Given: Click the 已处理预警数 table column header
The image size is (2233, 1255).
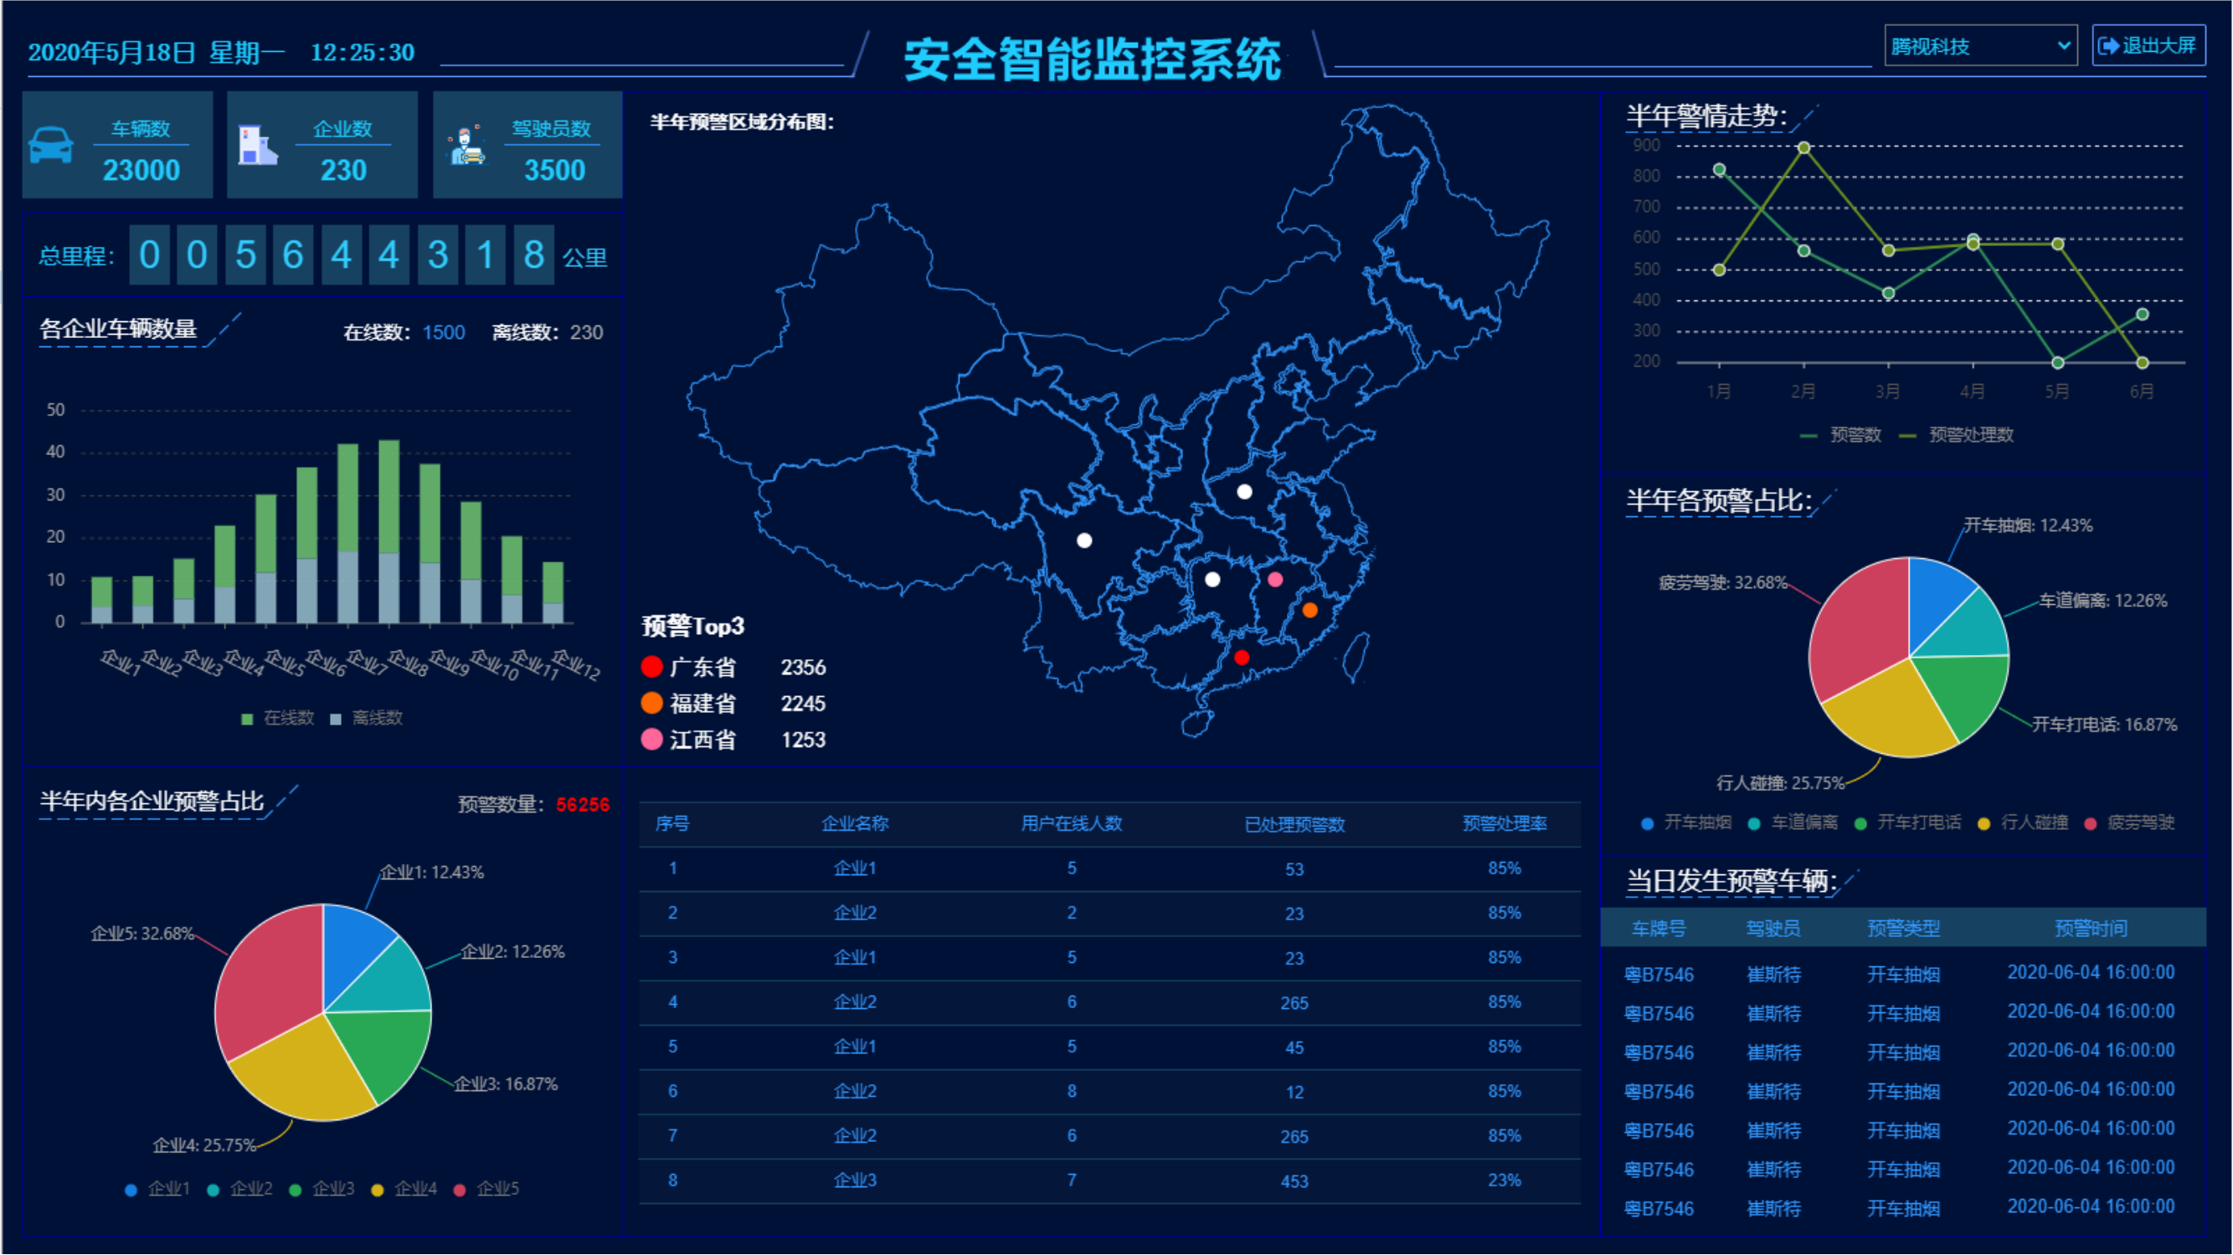Looking at the screenshot, I should tap(1294, 825).
